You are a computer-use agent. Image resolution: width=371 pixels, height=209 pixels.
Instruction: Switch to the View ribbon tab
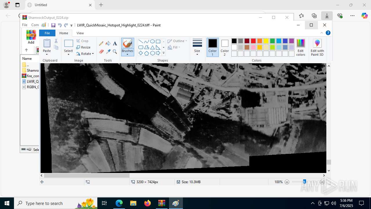tap(80, 33)
